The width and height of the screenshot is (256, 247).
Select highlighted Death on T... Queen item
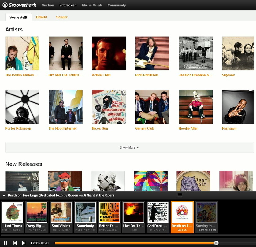pos(182,217)
